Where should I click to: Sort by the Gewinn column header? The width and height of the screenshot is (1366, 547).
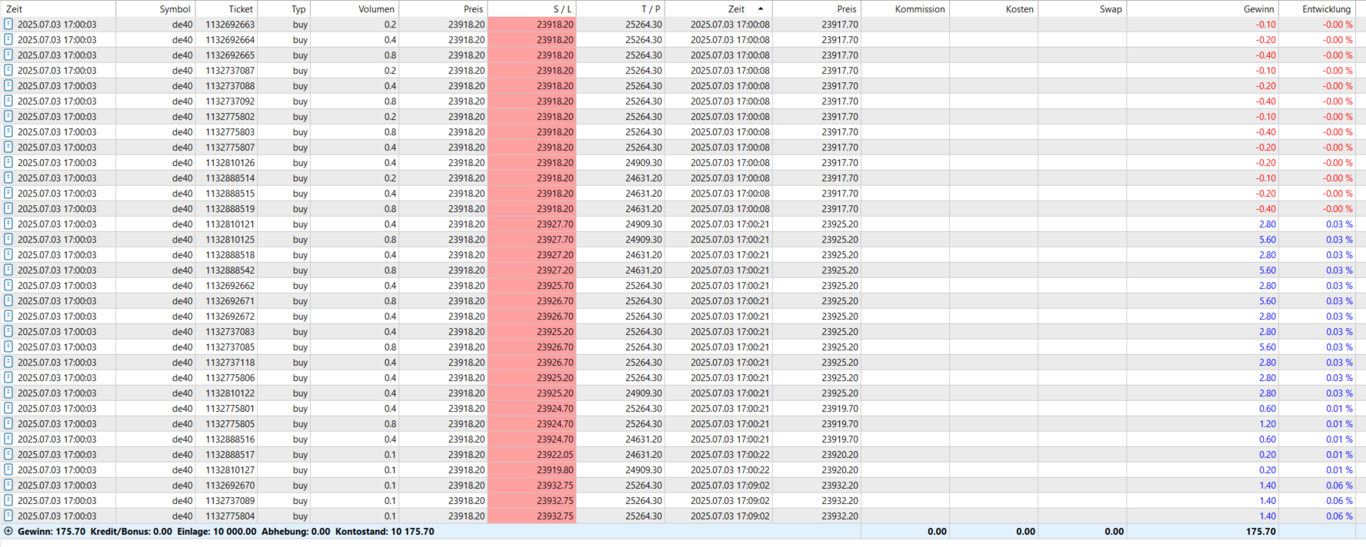coord(1202,9)
